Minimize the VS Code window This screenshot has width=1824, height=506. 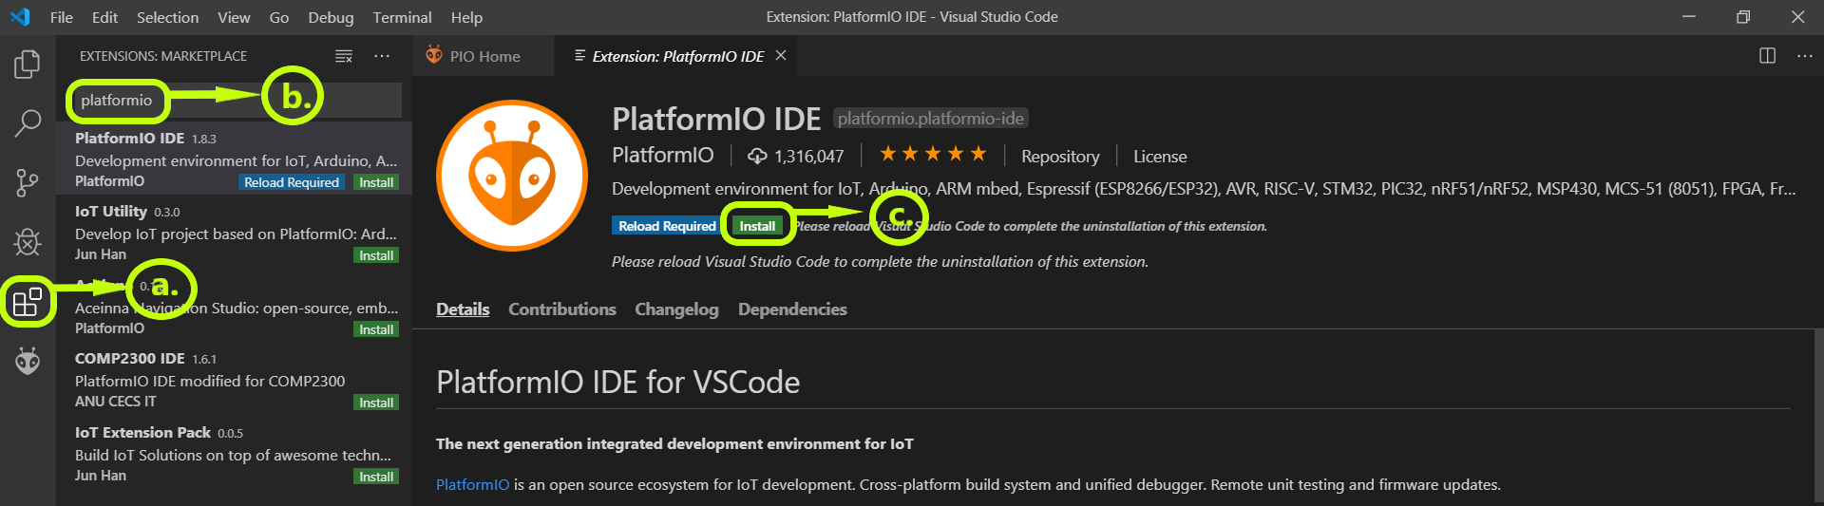1688,17
